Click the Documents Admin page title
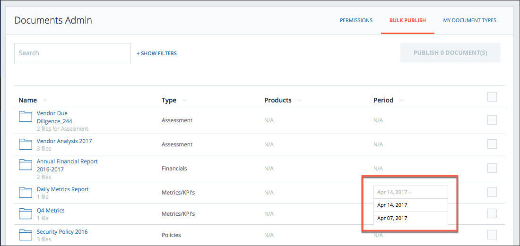The image size is (520, 246). (53, 20)
